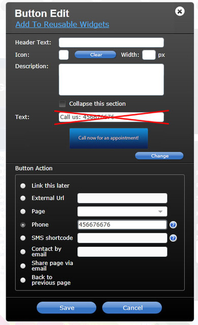The image size is (198, 325).
Task: Choose Share page via email
Action: (23, 265)
